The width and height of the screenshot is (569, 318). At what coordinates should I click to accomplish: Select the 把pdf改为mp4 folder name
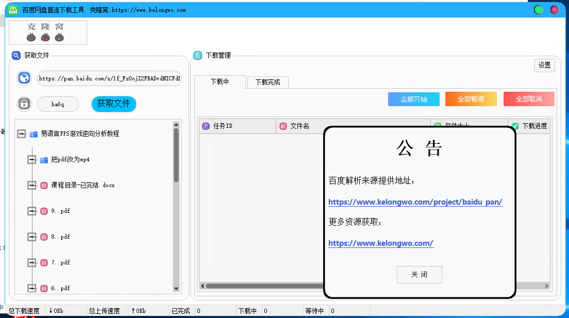point(70,159)
